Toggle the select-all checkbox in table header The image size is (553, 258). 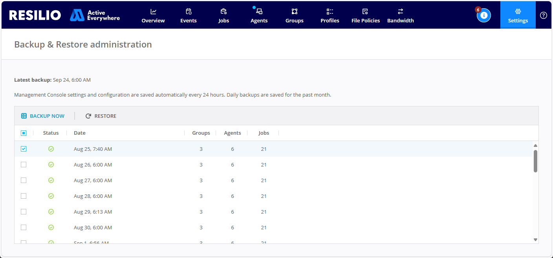(24, 133)
